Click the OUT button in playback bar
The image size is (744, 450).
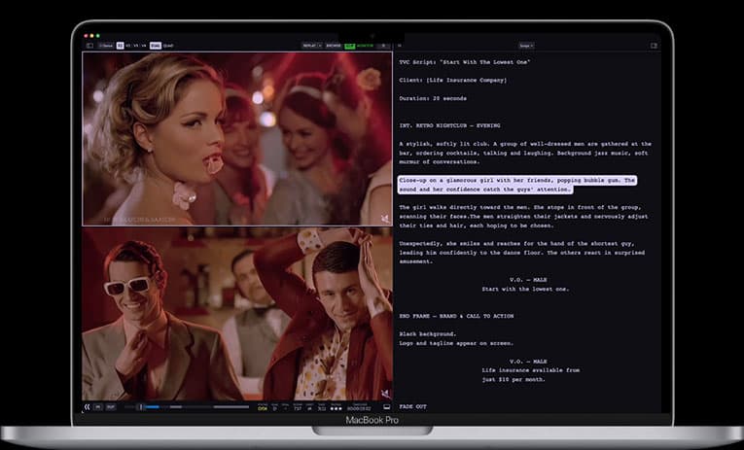(111, 406)
